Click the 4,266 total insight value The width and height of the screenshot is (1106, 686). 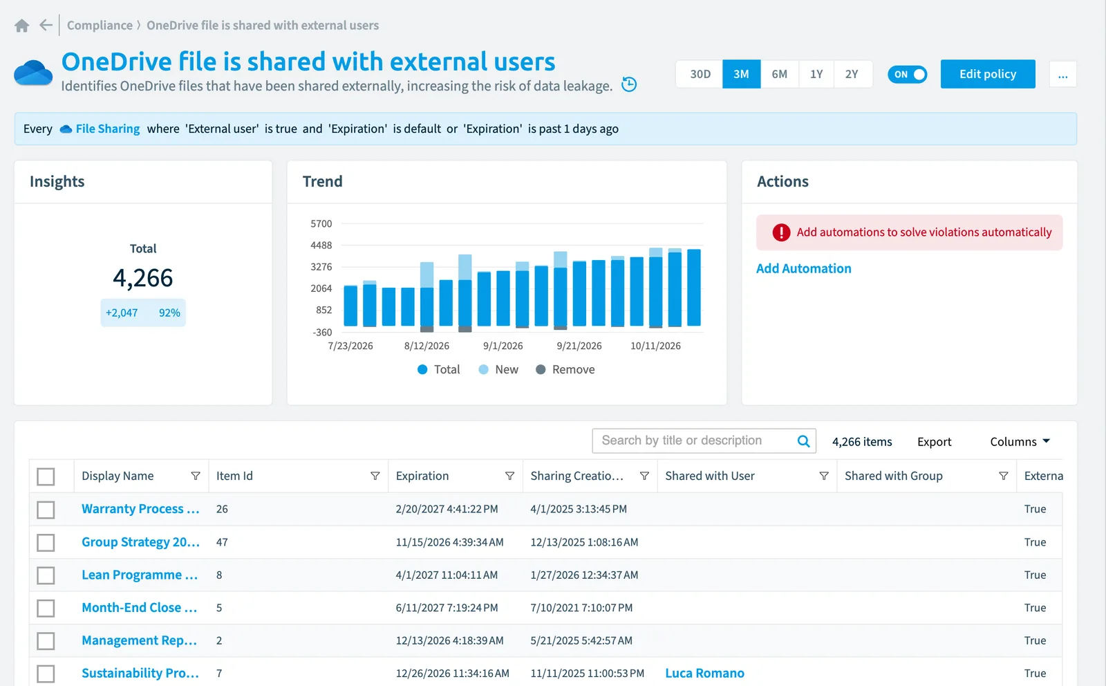[x=143, y=278]
